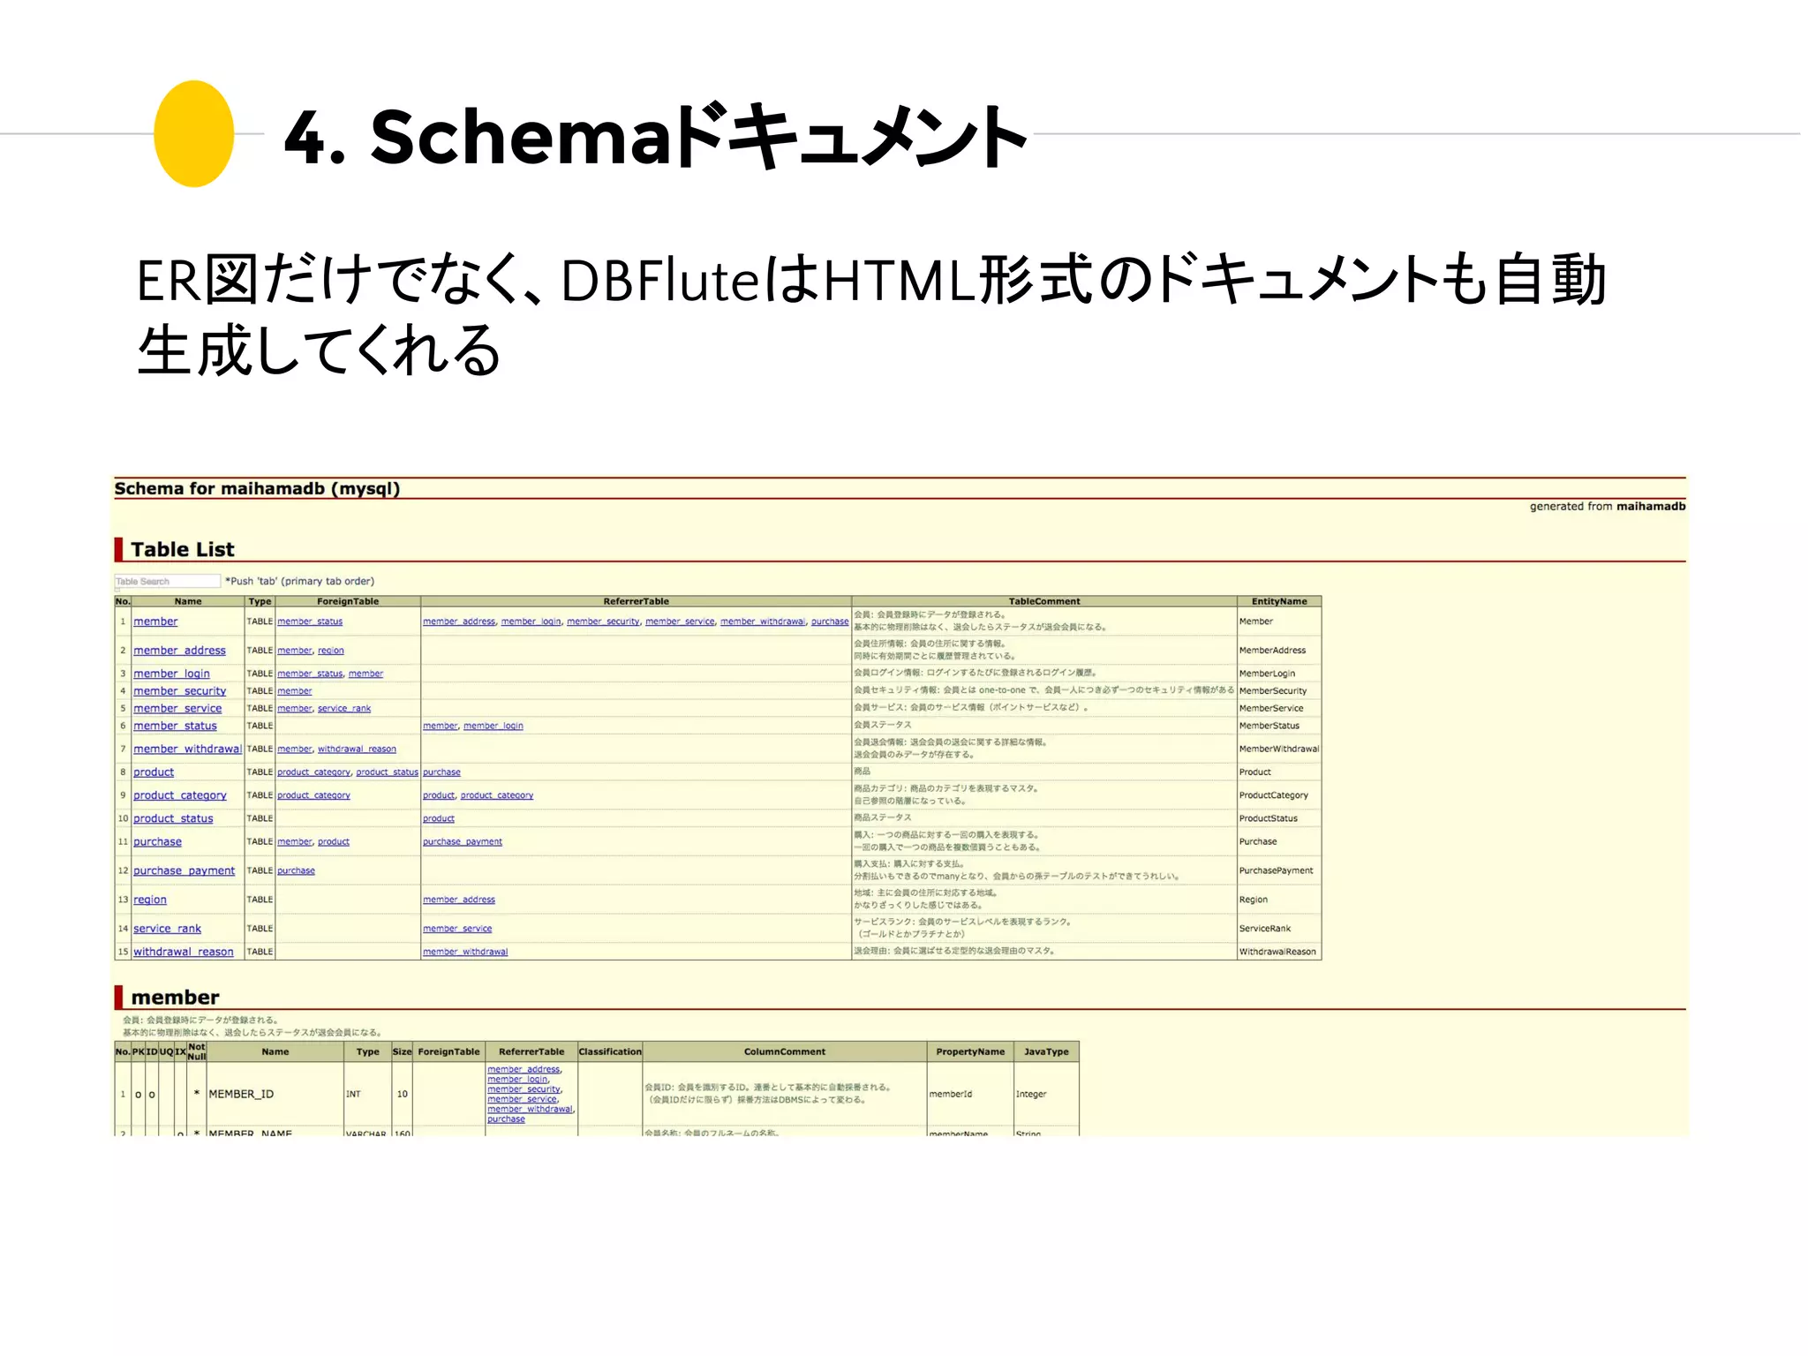Follow product foreign table link in purchase row

[334, 842]
